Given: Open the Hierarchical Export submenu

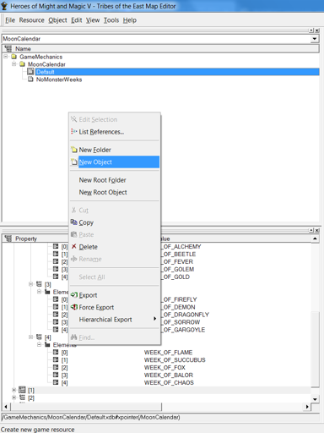Looking at the screenshot, I should tap(115, 320).
